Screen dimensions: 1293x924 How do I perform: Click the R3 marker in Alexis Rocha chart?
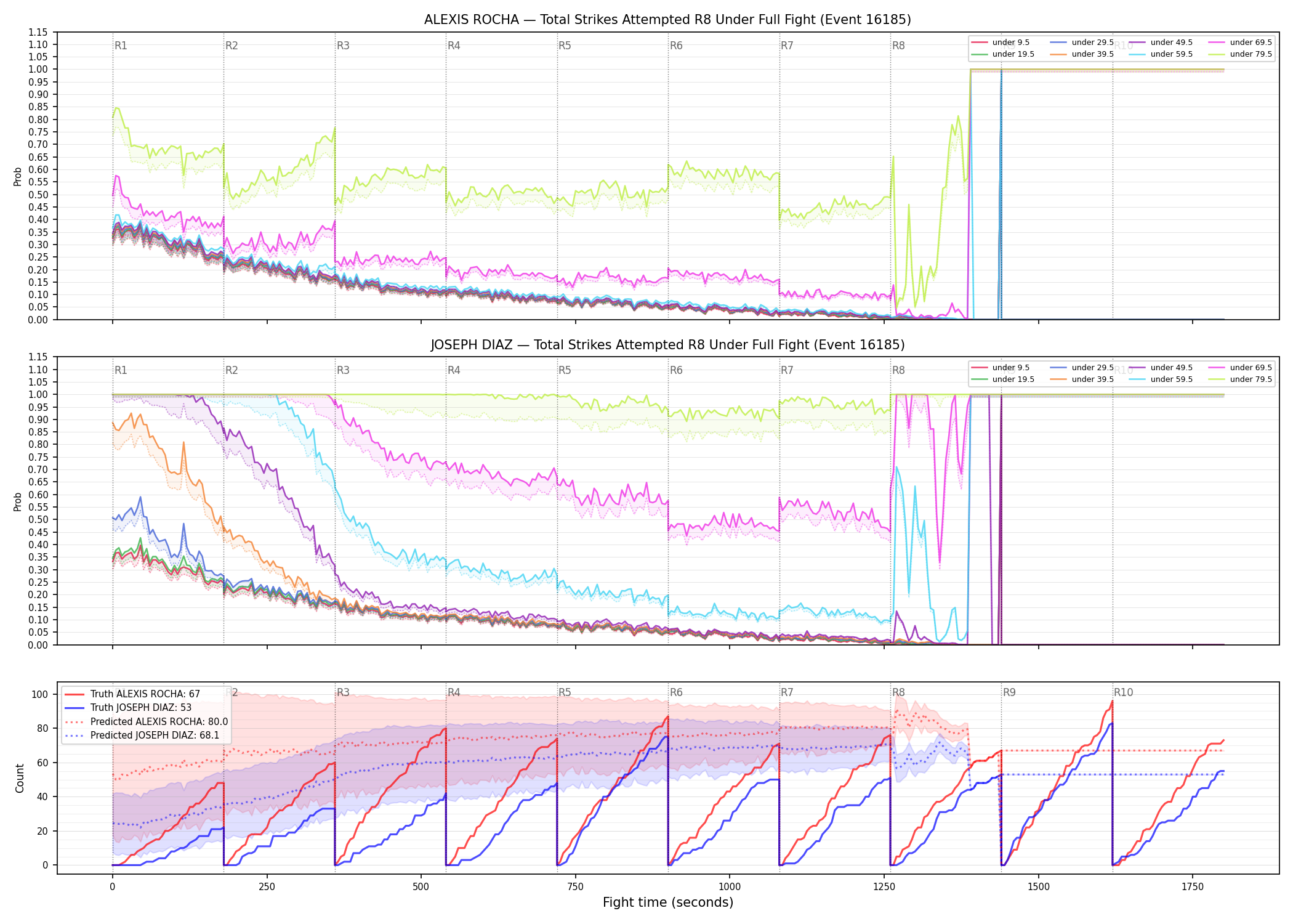(x=343, y=46)
